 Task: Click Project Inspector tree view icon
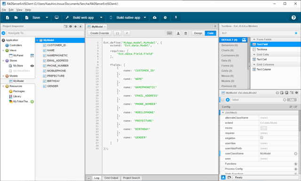pyautogui.click(x=66, y=26)
